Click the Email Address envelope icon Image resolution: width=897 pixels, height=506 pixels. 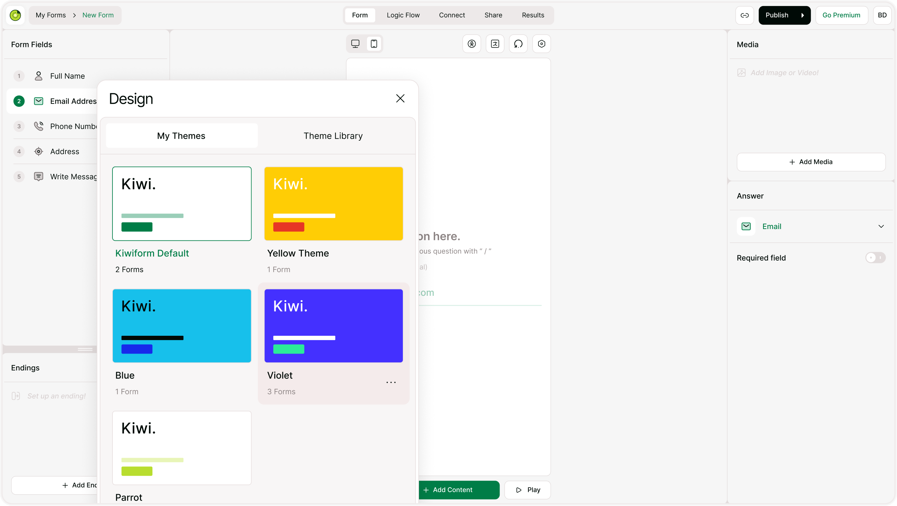pyautogui.click(x=38, y=101)
